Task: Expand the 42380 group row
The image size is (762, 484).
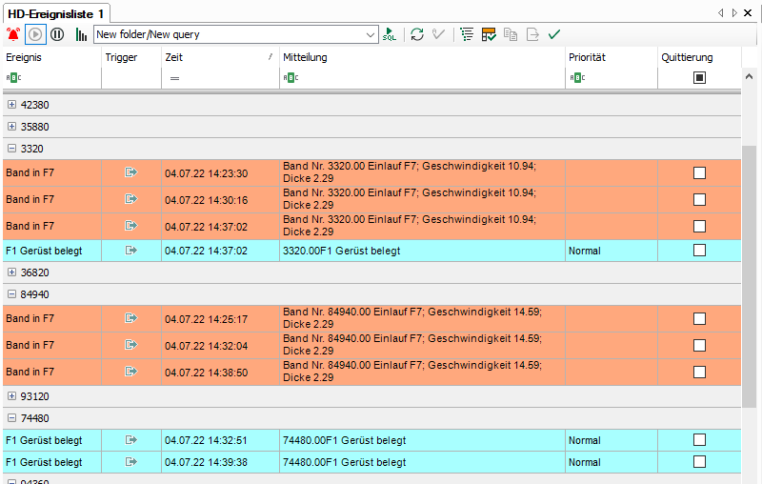Action: (x=11, y=104)
